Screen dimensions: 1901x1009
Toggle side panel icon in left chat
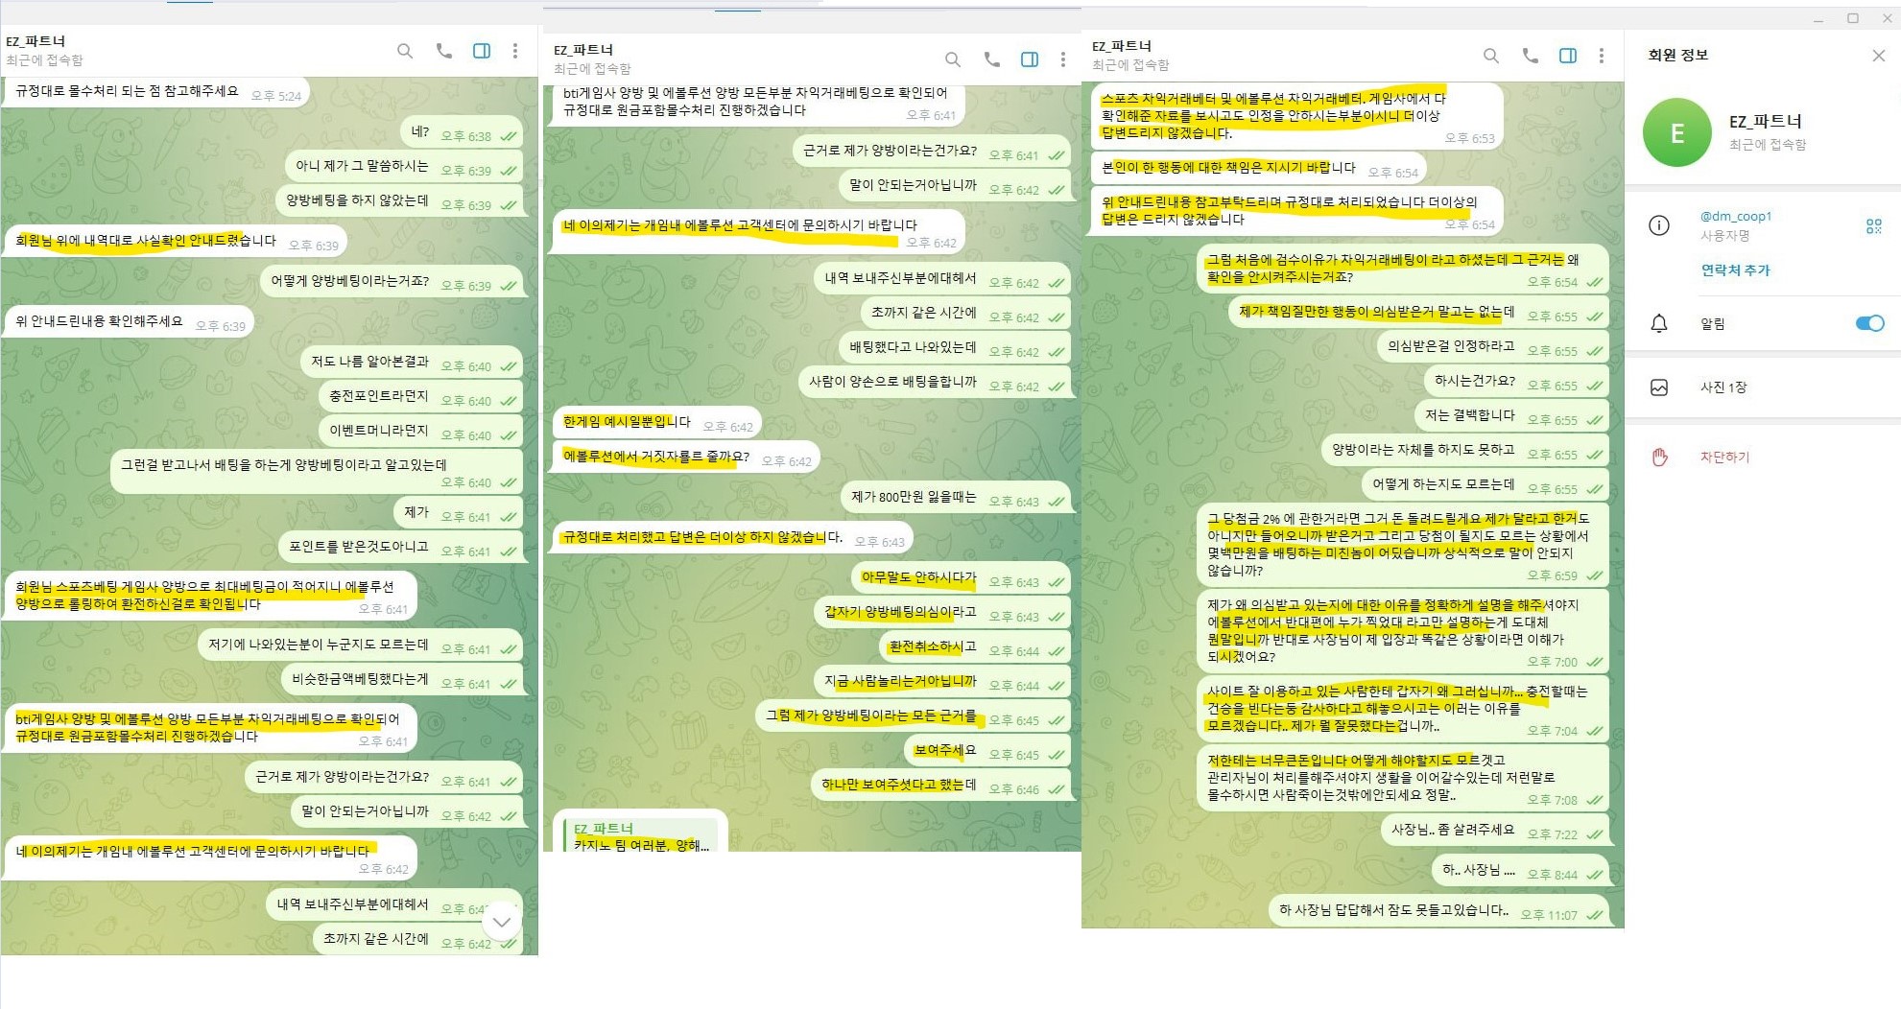tap(482, 51)
